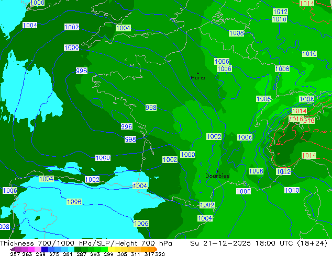Select the 996 isobar label

tap(127, 126)
